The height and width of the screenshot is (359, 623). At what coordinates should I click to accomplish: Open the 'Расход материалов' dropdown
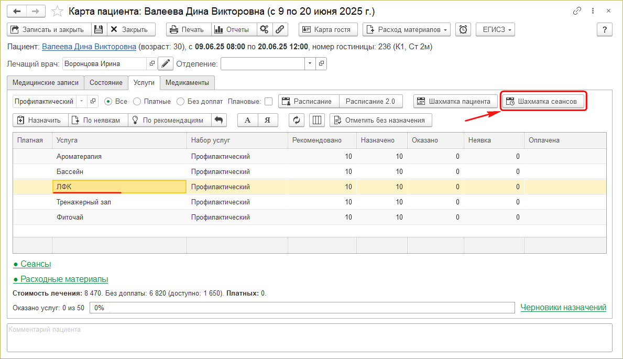click(407, 30)
